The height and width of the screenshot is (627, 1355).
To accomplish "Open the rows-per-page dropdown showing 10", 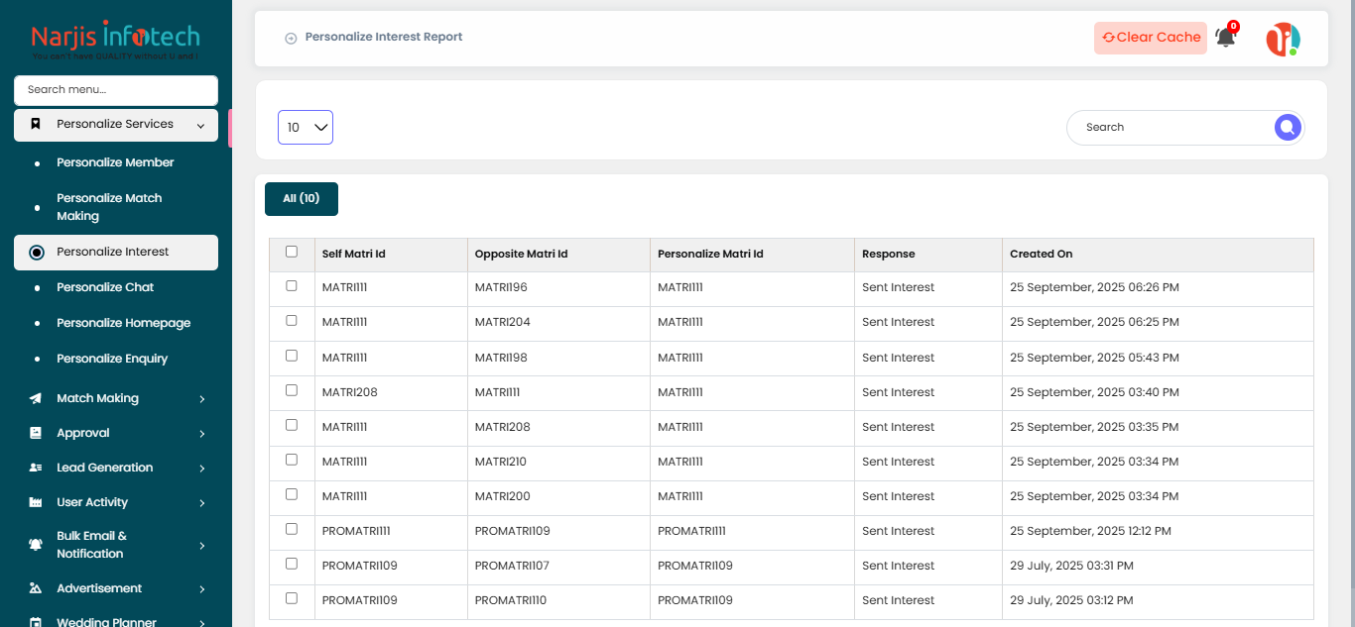I will (306, 127).
